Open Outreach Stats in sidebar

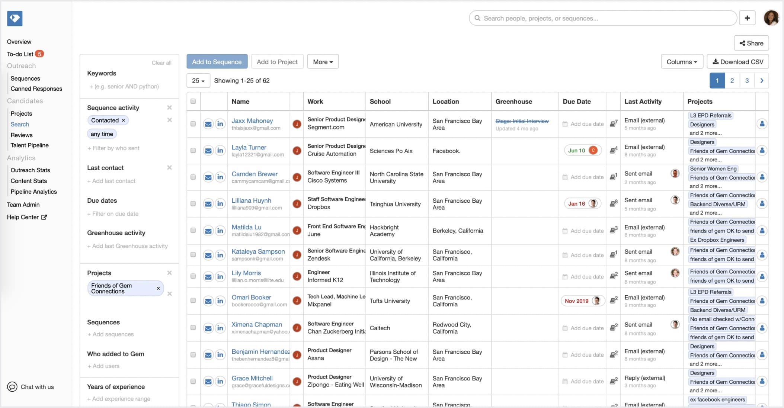point(30,170)
